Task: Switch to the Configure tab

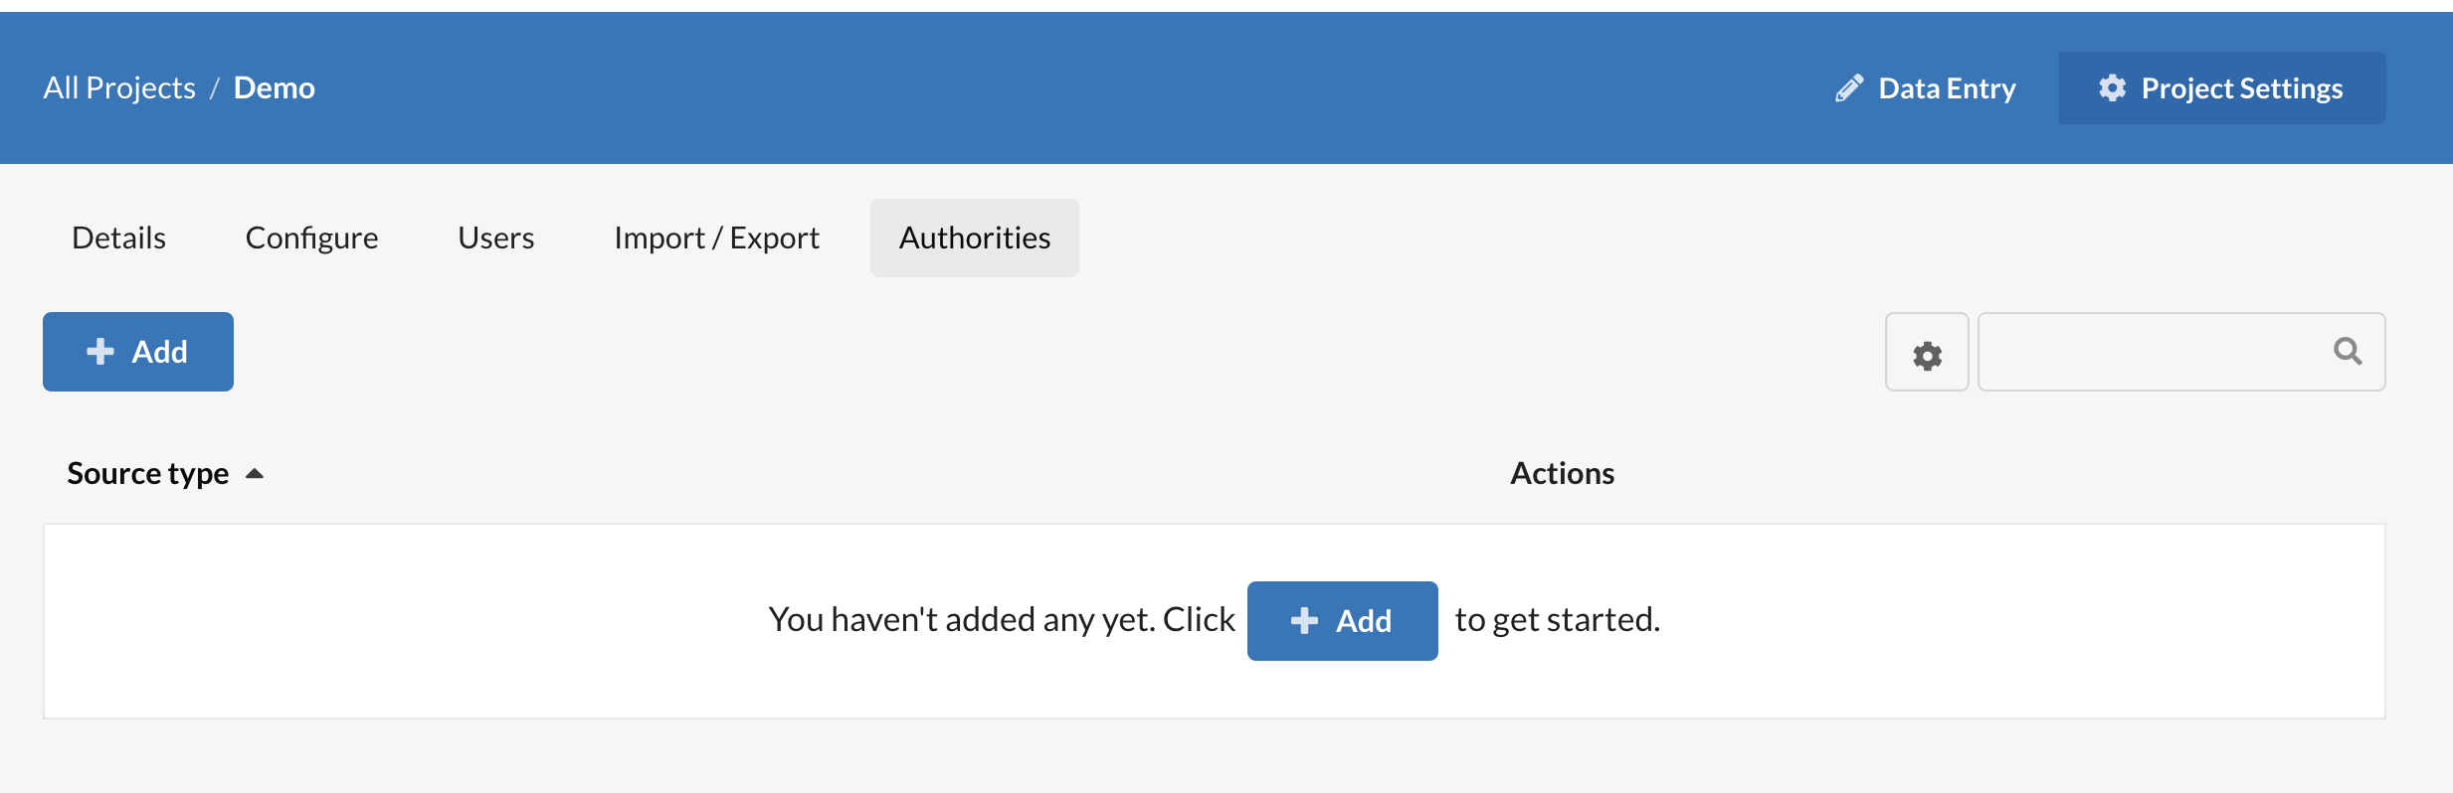Action: click(x=311, y=238)
